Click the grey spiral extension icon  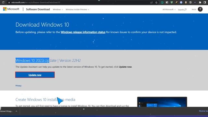(x=190, y=2)
